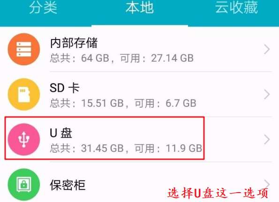
Task: Select internal storage capacity text 64 GB
Action: [x=95, y=58]
